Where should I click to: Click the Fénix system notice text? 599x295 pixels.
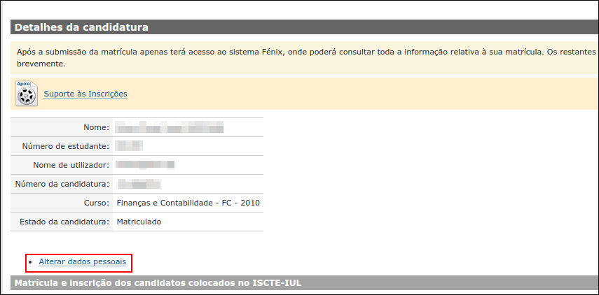[306, 57]
